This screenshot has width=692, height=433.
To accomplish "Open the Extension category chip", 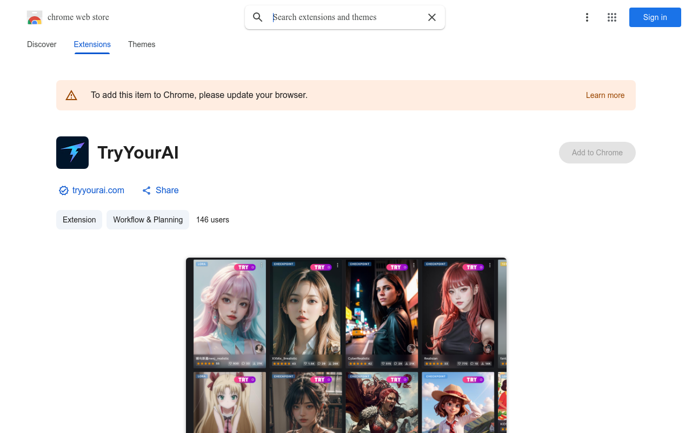I will tap(79, 220).
